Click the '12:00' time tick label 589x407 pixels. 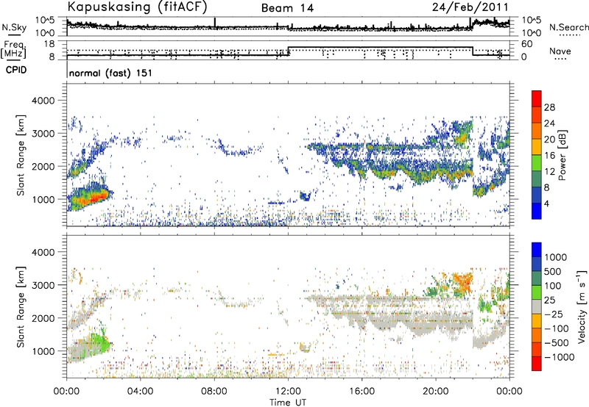pos(288,392)
